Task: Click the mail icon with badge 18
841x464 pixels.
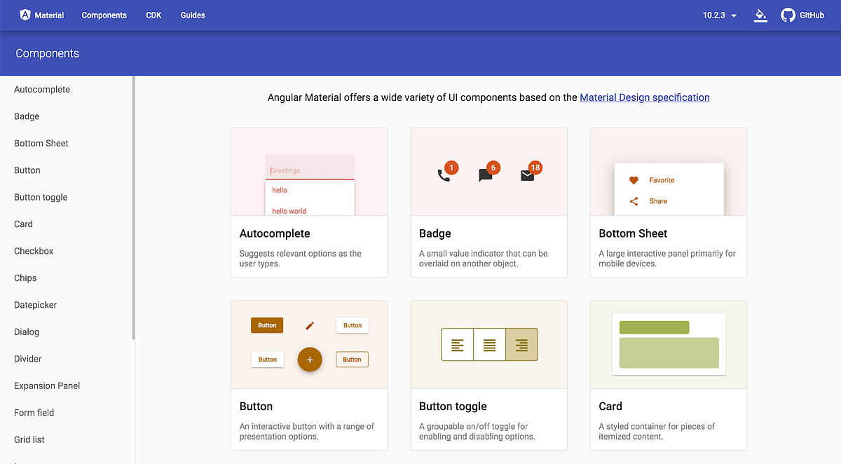Action: tap(527, 175)
